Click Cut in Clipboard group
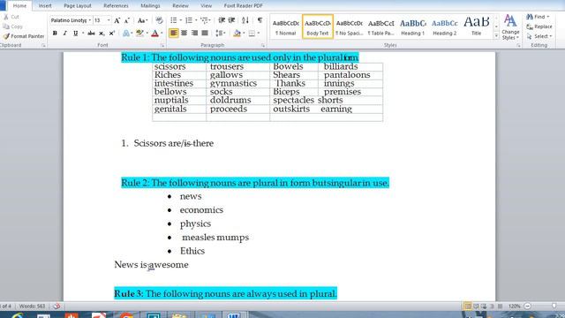The image size is (565, 318). click(x=11, y=17)
